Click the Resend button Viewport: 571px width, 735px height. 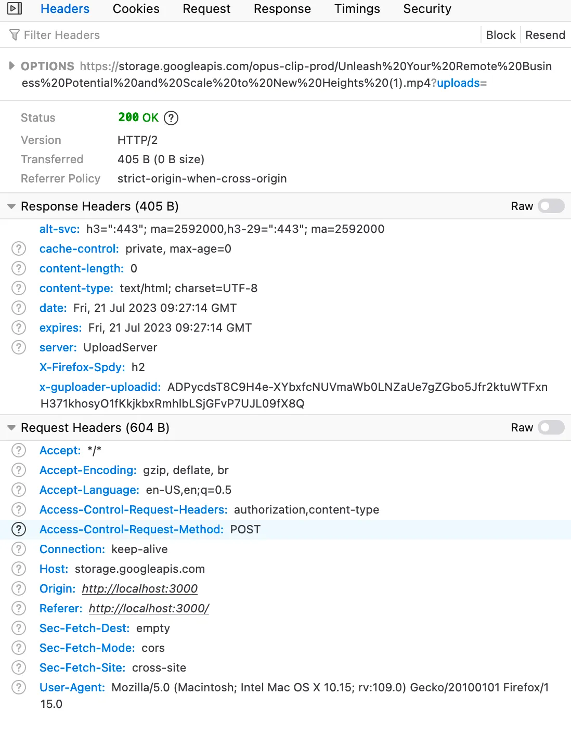pyautogui.click(x=545, y=35)
